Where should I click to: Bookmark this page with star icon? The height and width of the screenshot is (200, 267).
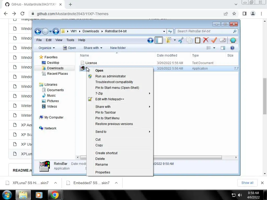[234, 14]
